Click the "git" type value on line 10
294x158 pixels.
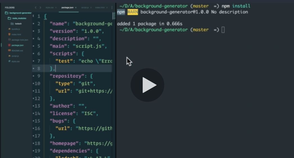tap(85, 84)
